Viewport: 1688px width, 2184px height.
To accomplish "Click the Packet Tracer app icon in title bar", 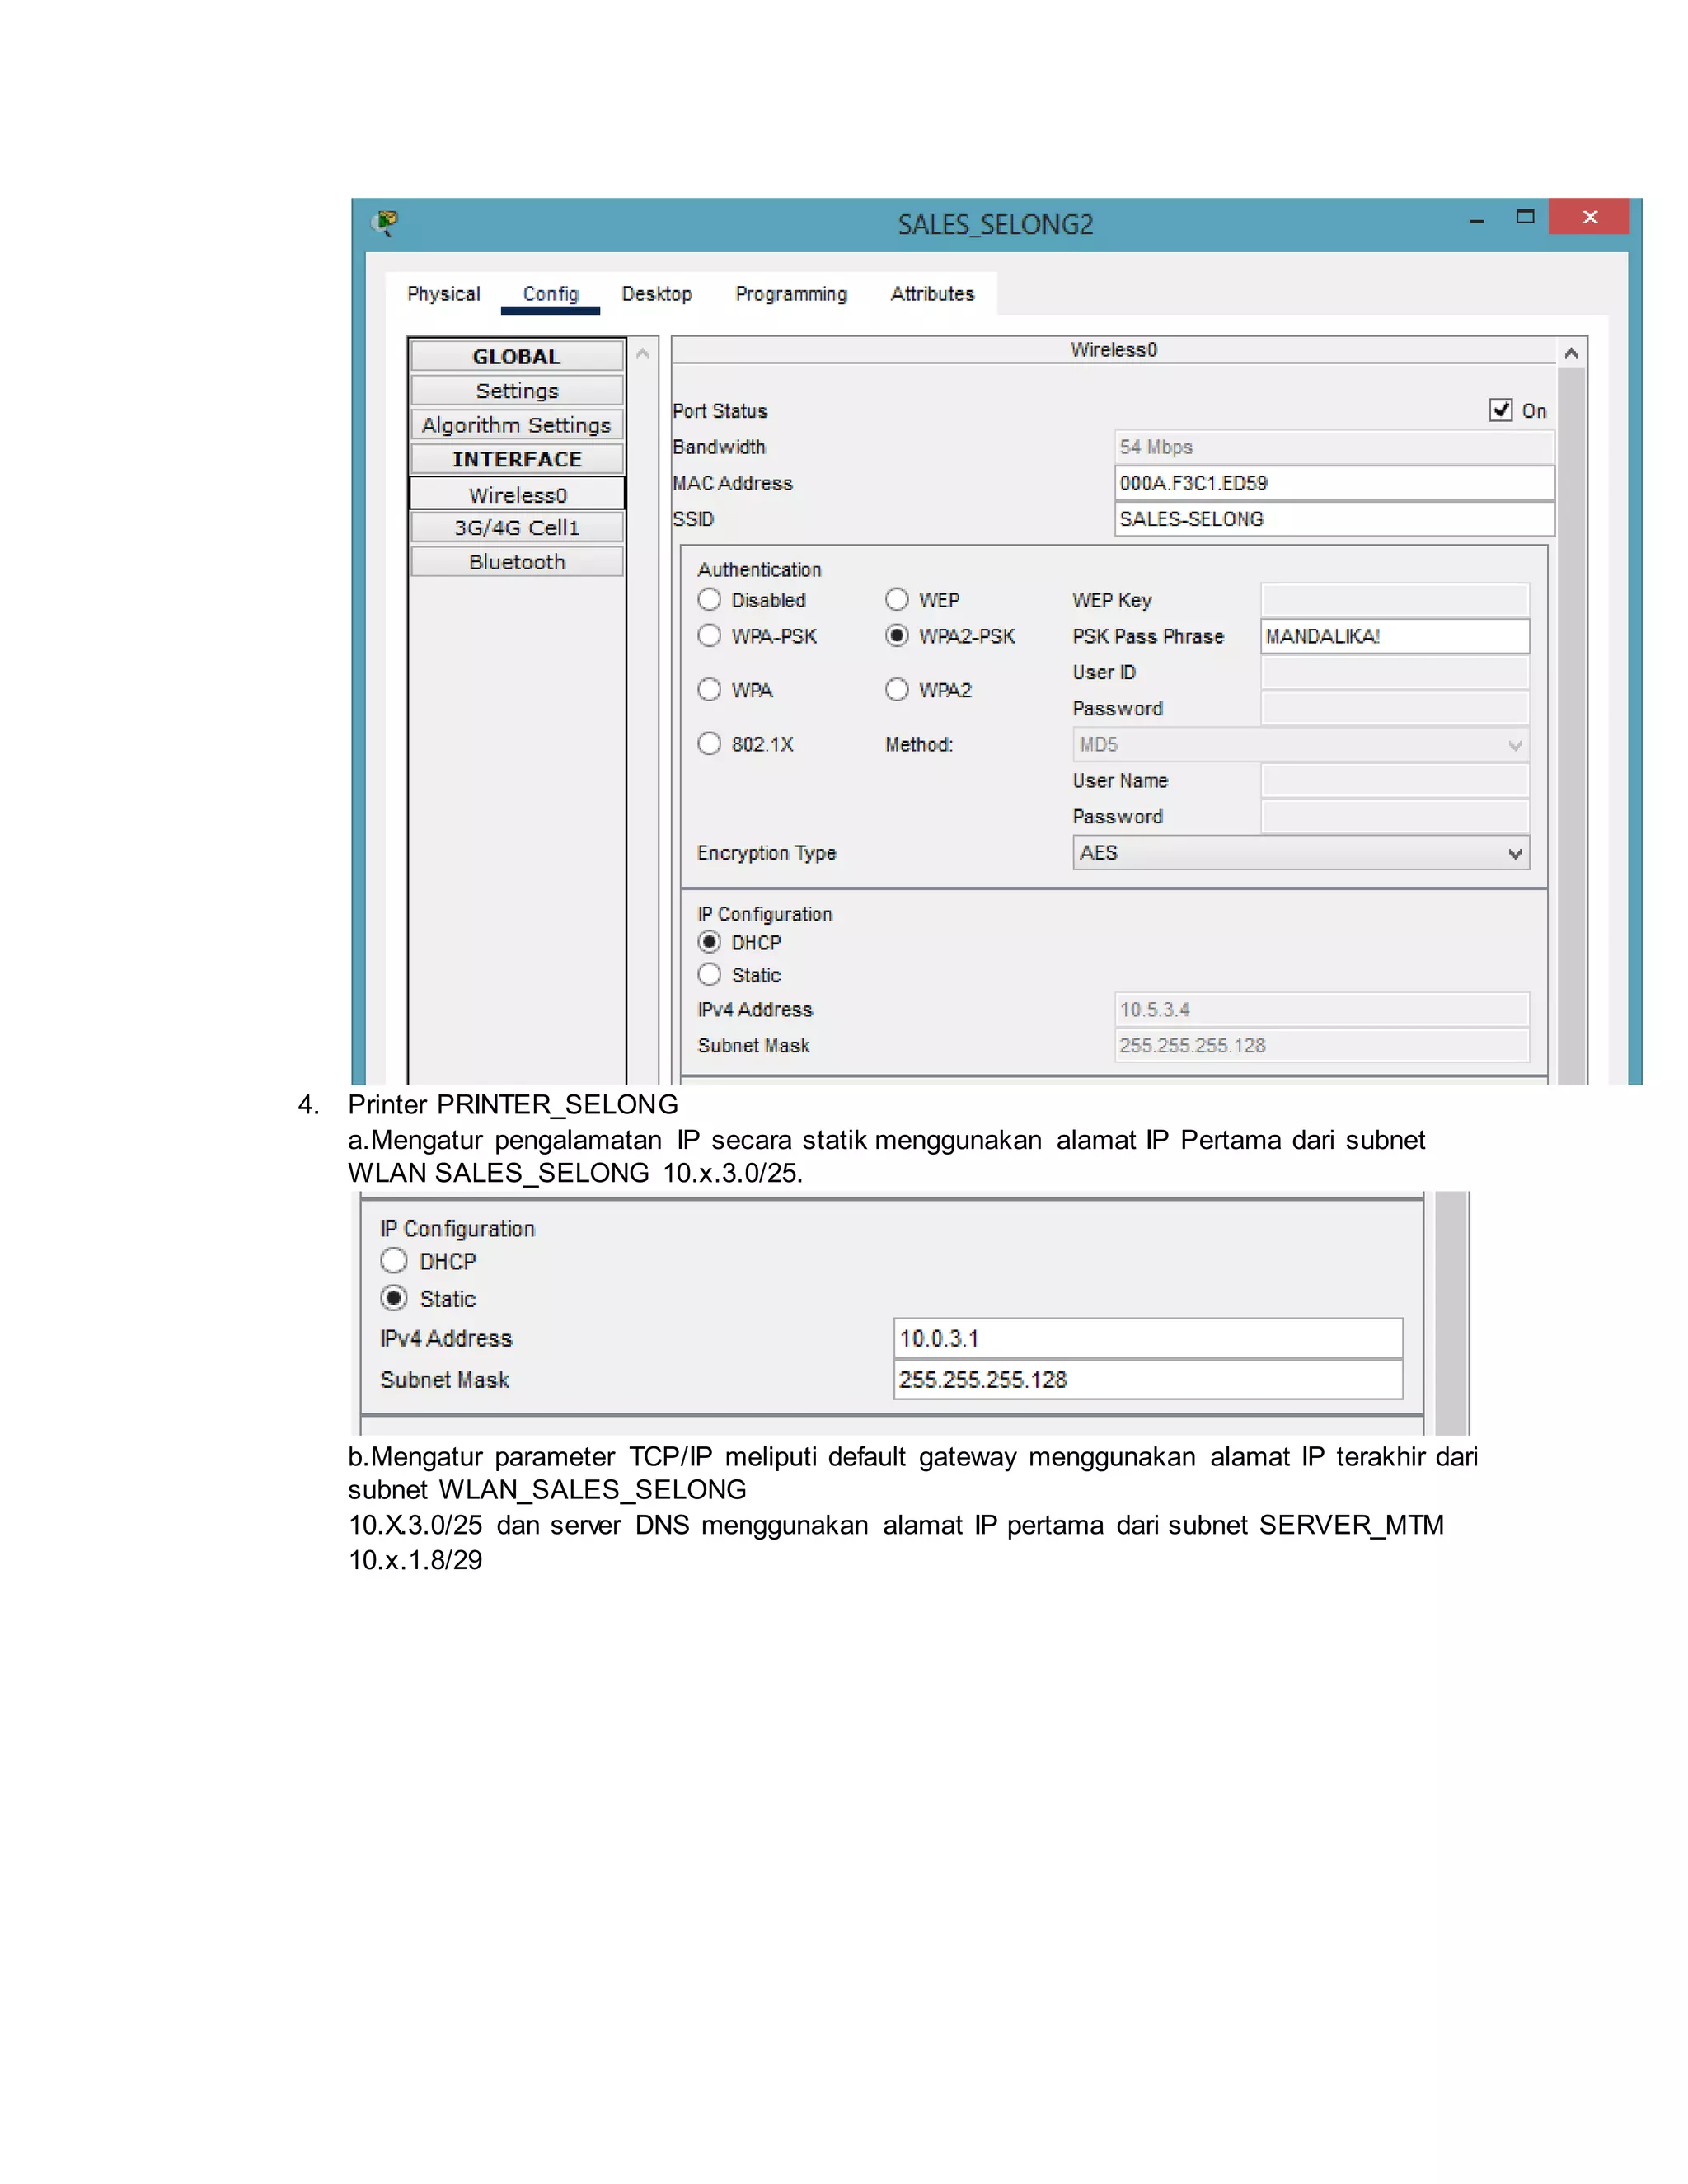I will 385,222.
